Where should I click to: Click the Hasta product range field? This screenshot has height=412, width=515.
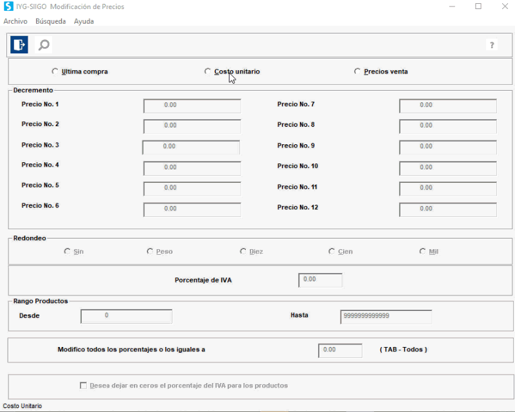point(385,316)
